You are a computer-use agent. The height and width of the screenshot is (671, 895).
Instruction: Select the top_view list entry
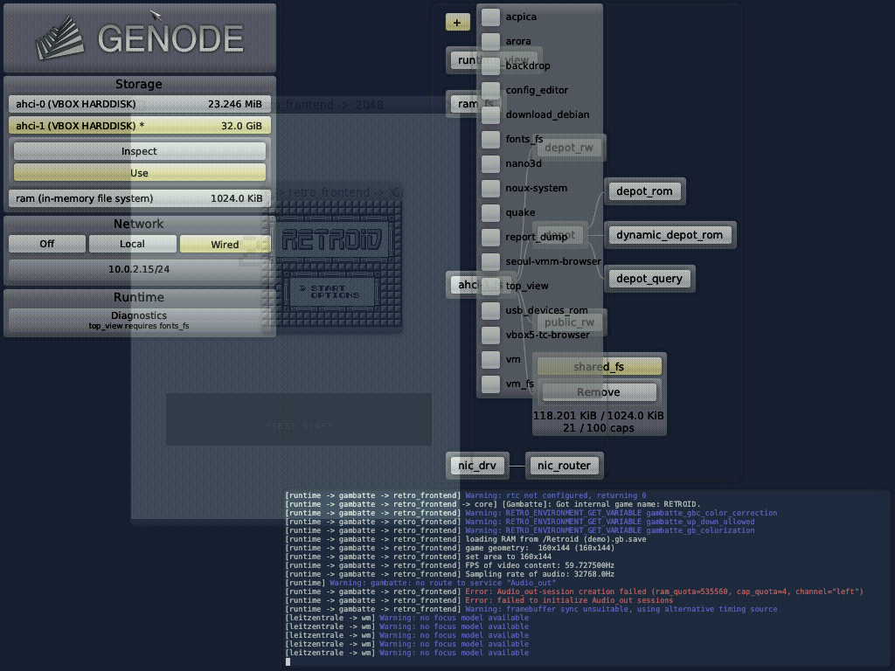(526, 286)
